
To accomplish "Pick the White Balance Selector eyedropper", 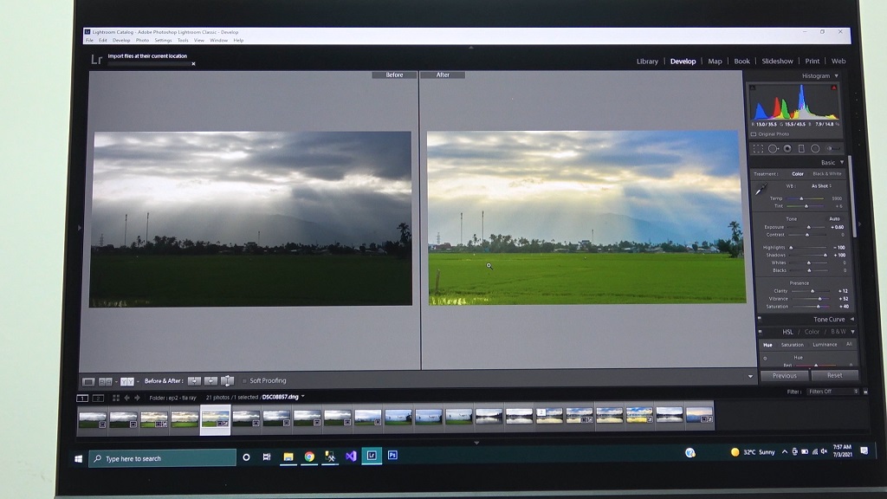I will [x=761, y=190].
